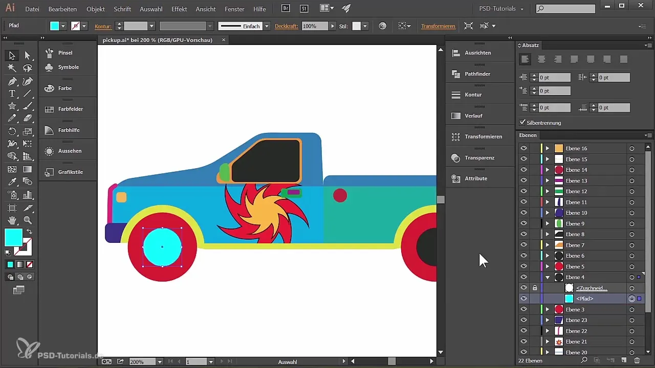
Task: Select the Zoom tool
Action: [28, 220]
